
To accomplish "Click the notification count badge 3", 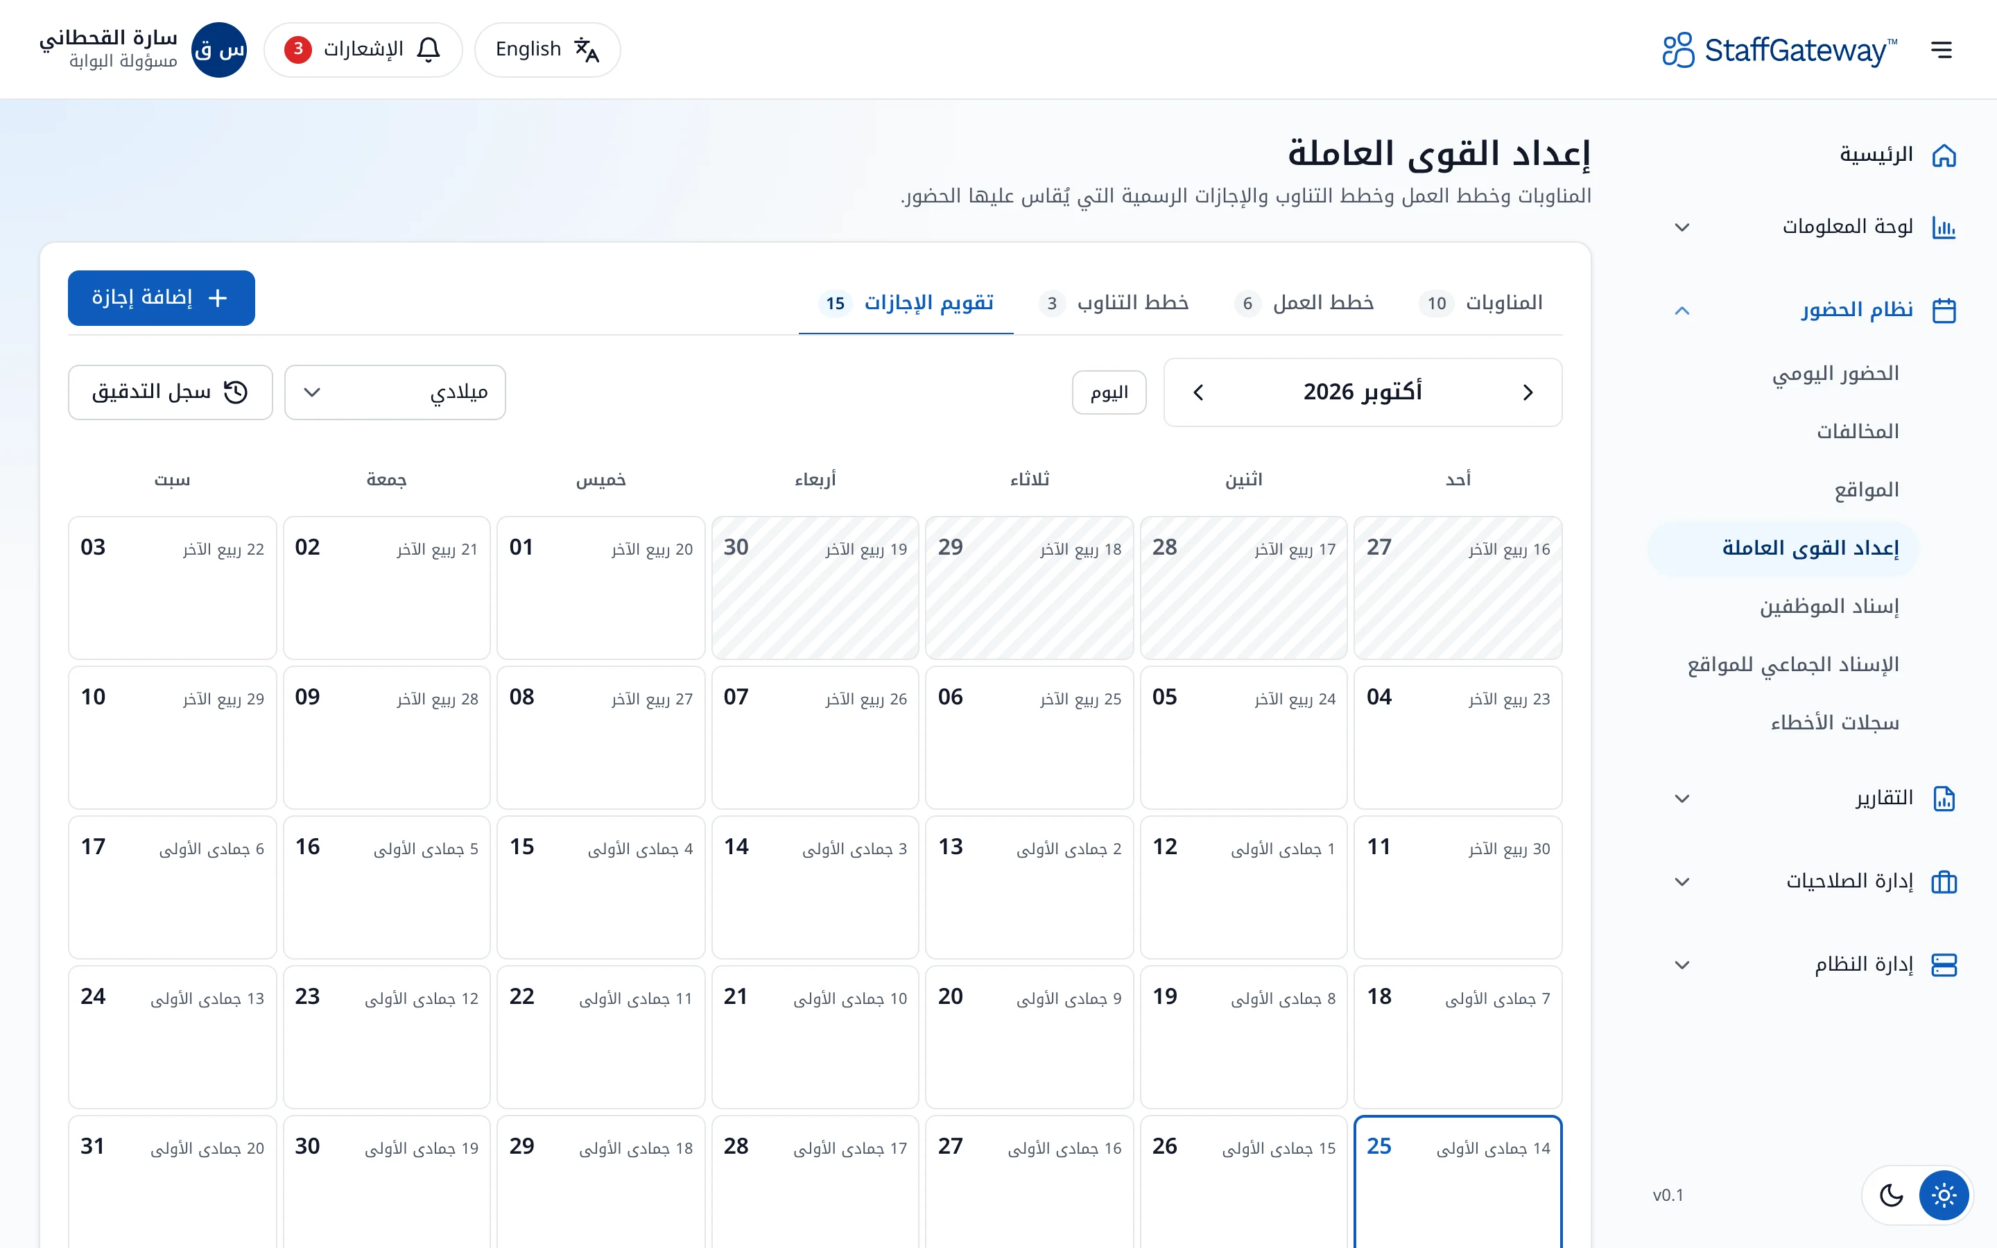I will [x=298, y=49].
